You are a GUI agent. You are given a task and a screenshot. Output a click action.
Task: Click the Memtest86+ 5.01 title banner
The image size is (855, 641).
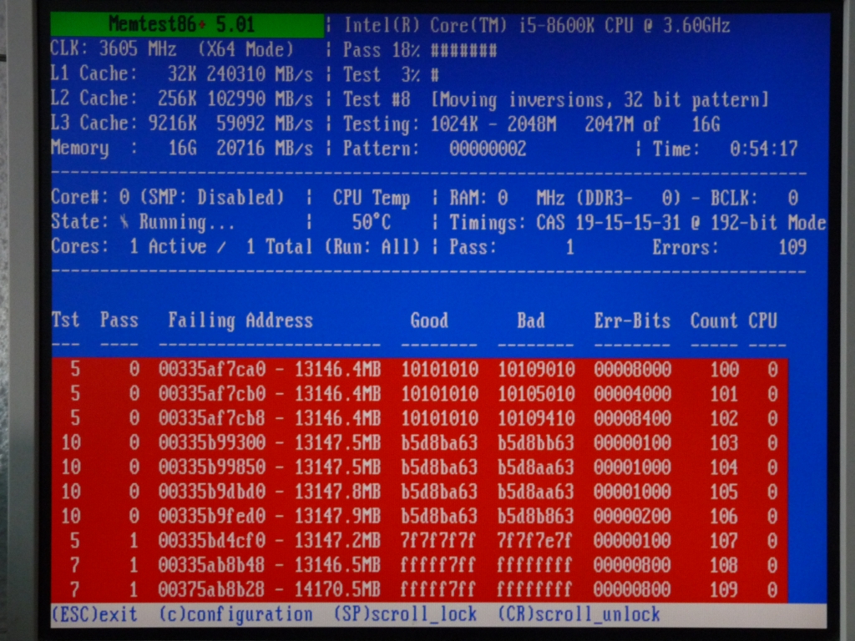(187, 24)
